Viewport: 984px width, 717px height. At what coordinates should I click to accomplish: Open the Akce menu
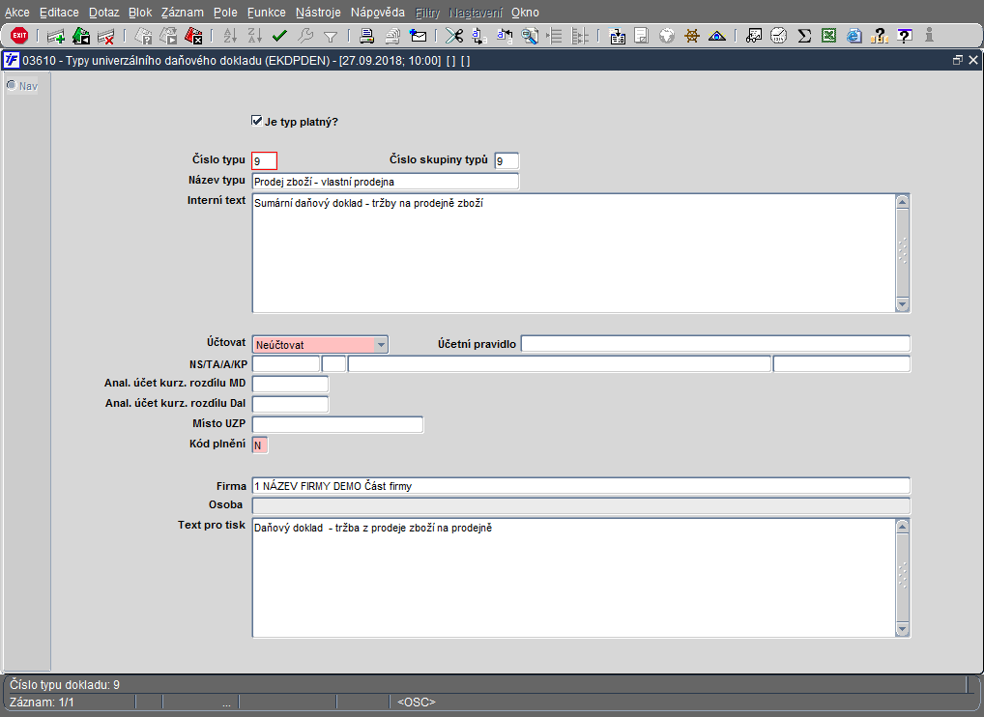click(x=17, y=13)
